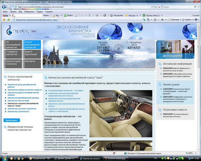The image size is (201, 161).
Task: Open the Сервис command bar dropdown
Action: click(x=188, y=20)
